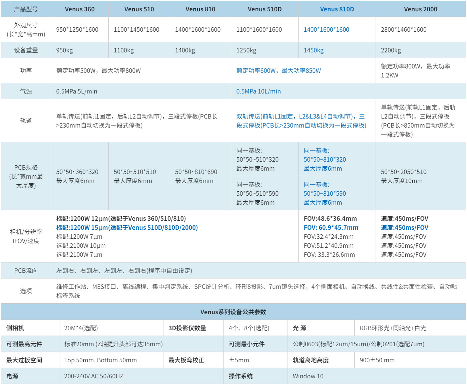Select the 2200kg weight cell
This screenshot has height=384, width=467.
pyautogui.click(x=391, y=50)
